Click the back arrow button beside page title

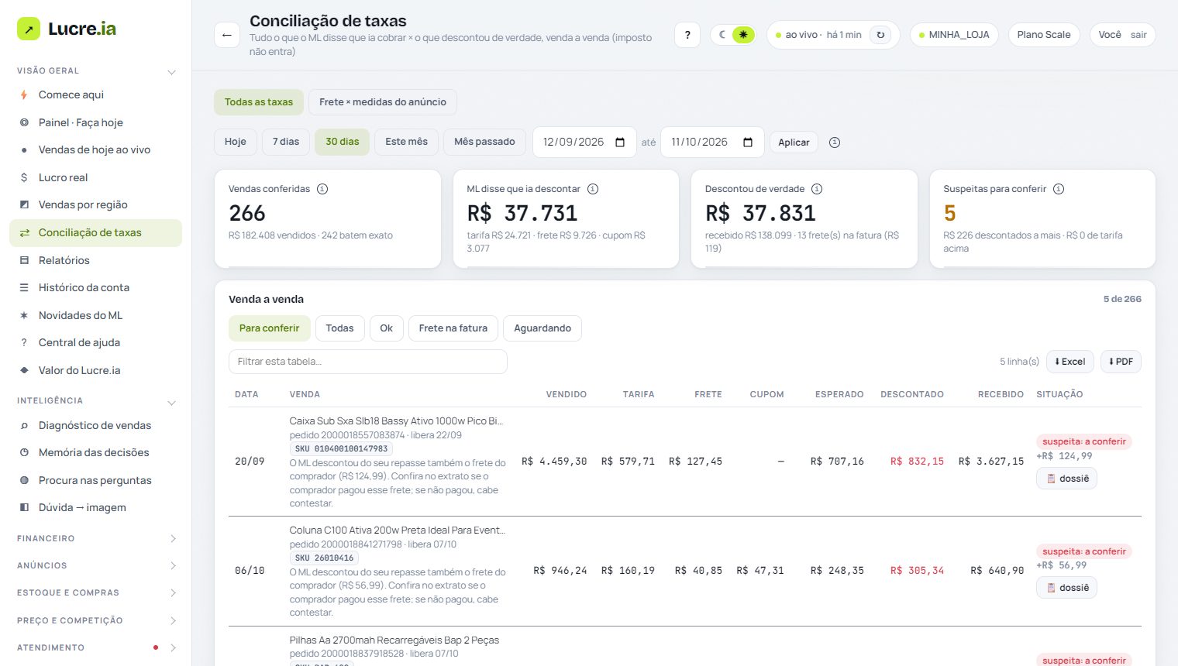click(x=227, y=35)
